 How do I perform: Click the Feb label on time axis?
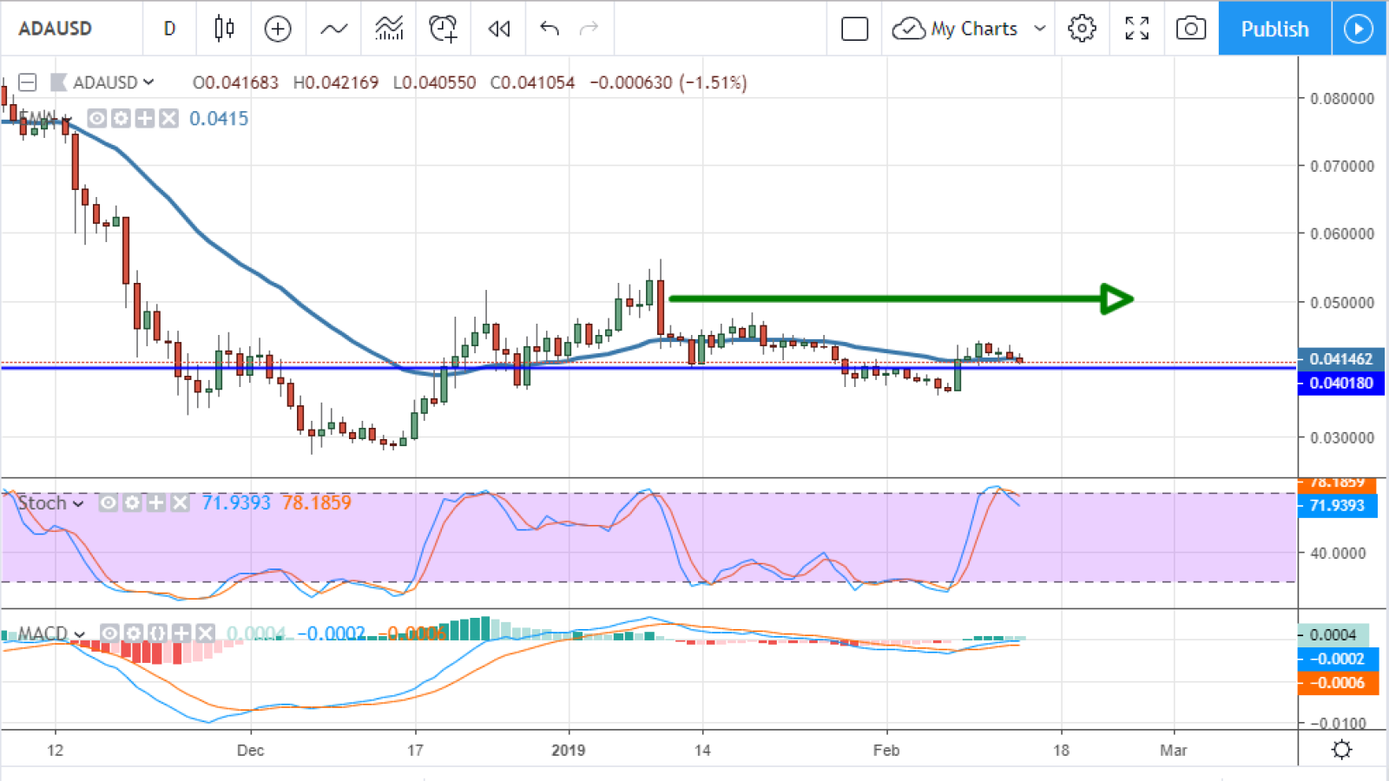click(x=886, y=750)
